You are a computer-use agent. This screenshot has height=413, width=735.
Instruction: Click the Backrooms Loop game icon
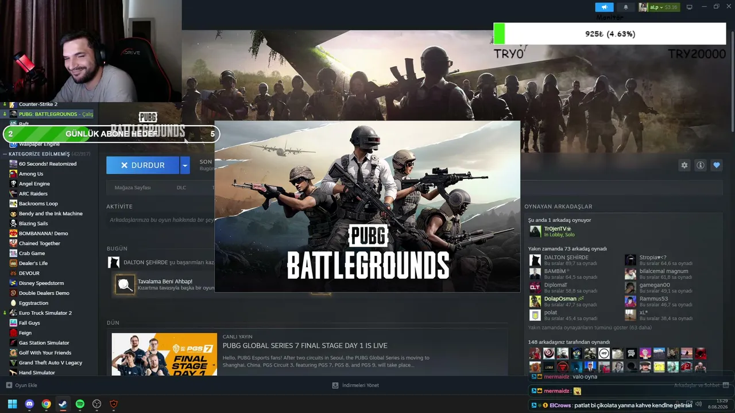(13, 204)
